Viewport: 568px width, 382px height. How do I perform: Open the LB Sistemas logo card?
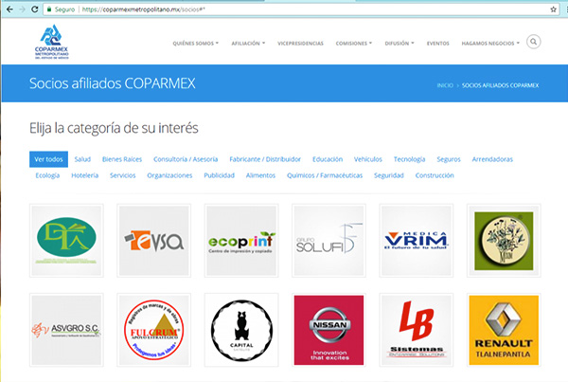[x=417, y=330]
